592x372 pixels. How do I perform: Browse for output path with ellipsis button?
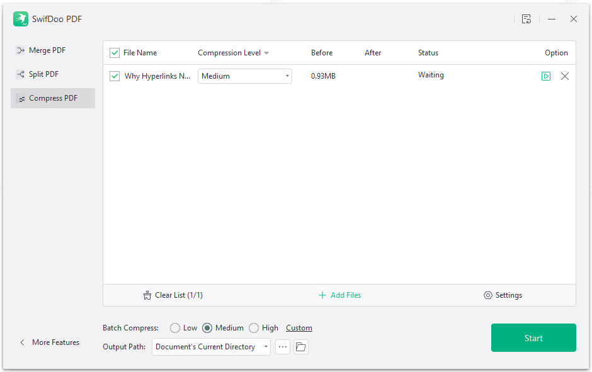tap(283, 347)
